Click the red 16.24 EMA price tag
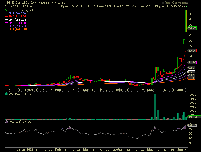201x152 pixels. pos(192,50)
